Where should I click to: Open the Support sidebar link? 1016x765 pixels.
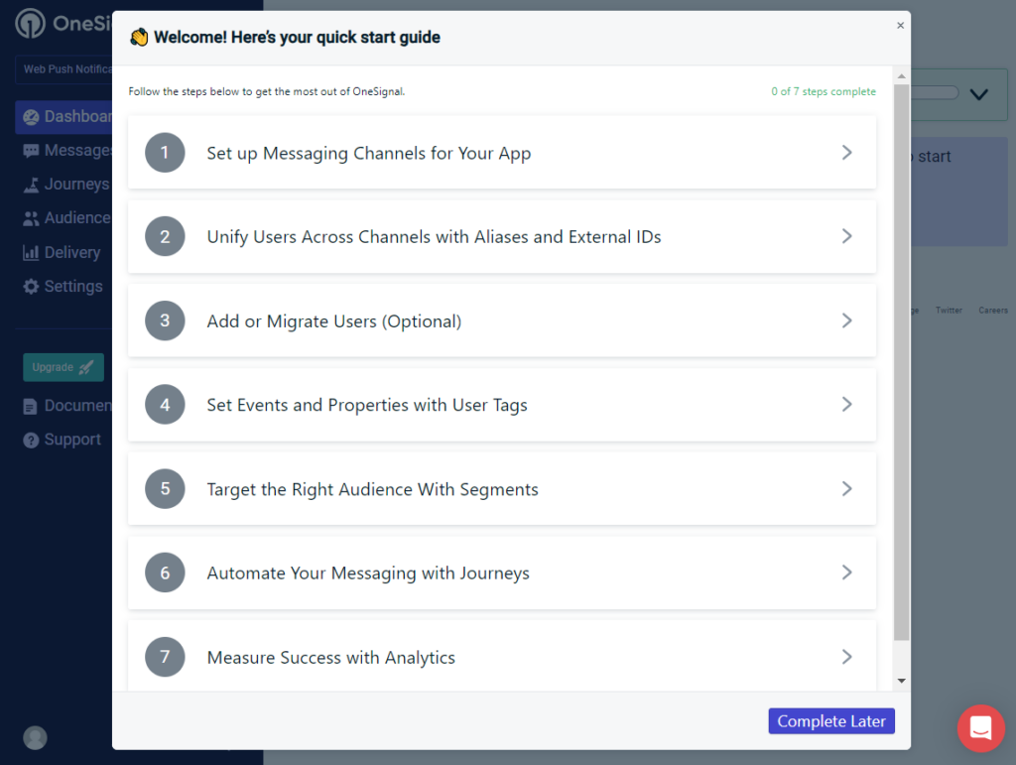pyautogui.click(x=63, y=440)
